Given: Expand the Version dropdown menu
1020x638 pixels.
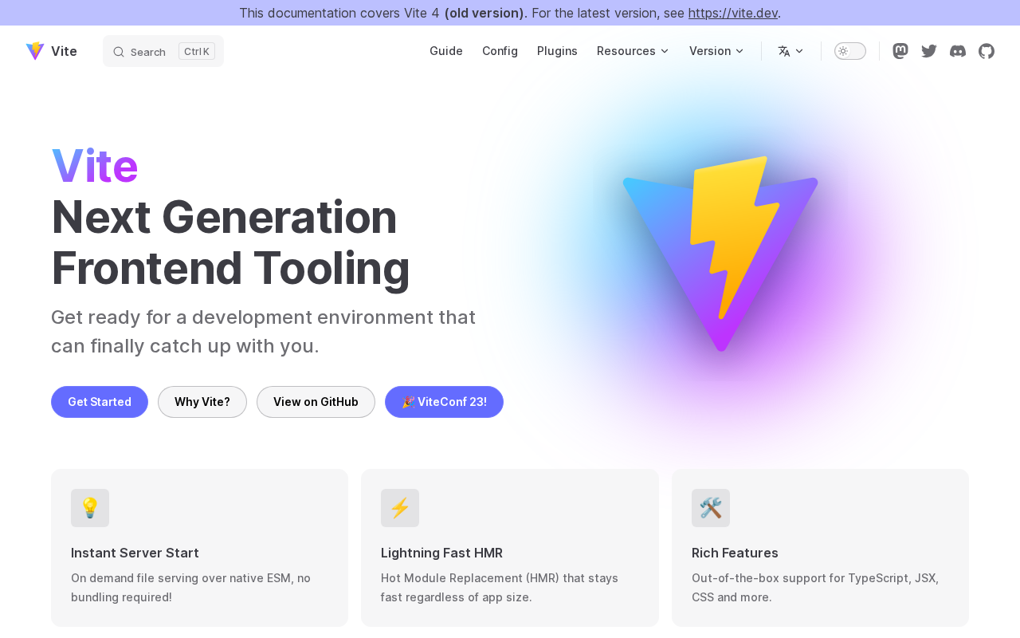Looking at the screenshot, I should 717,51.
